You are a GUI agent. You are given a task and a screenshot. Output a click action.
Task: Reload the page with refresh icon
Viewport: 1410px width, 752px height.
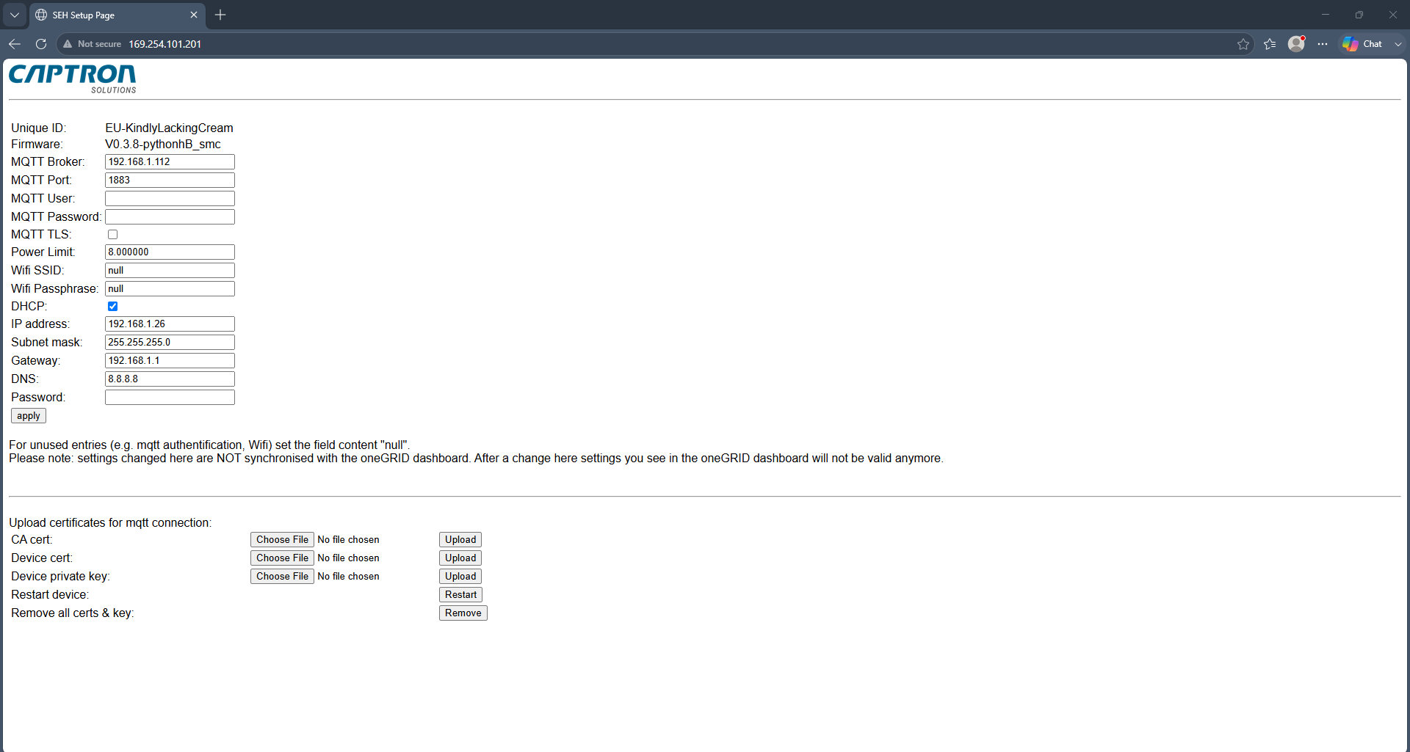(41, 44)
